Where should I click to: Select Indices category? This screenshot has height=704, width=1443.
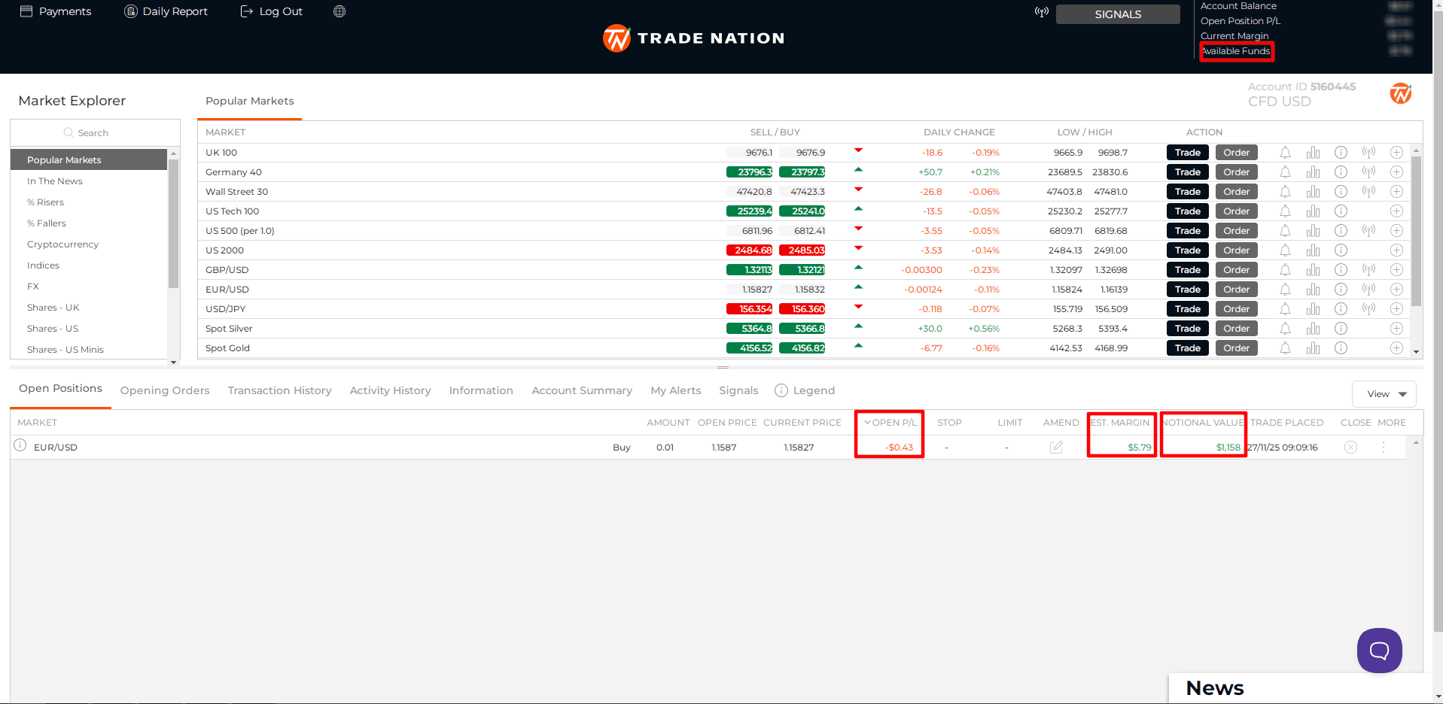(43, 266)
